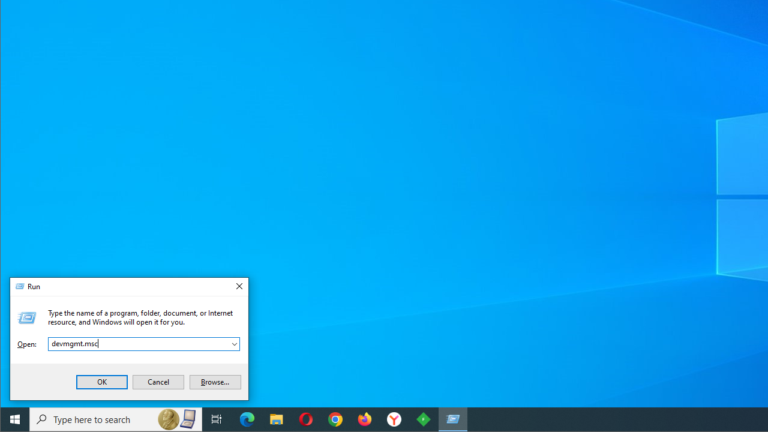
Task: Click the Browse... button
Action: 215,382
